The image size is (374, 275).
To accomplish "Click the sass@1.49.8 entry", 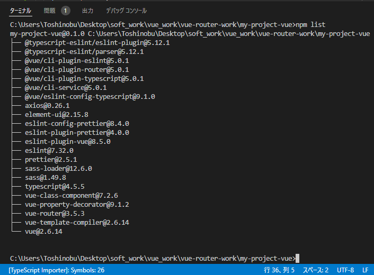I will coord(46,178).
